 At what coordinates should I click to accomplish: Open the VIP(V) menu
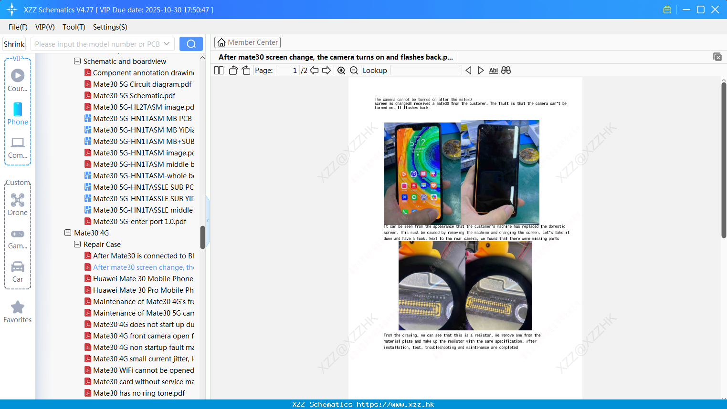pyautogui.click(x=45, y=27)
